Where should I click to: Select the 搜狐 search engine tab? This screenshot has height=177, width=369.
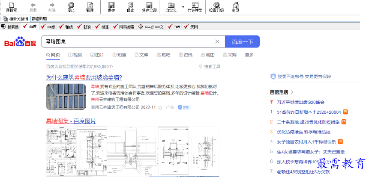[x=102, y=27]
